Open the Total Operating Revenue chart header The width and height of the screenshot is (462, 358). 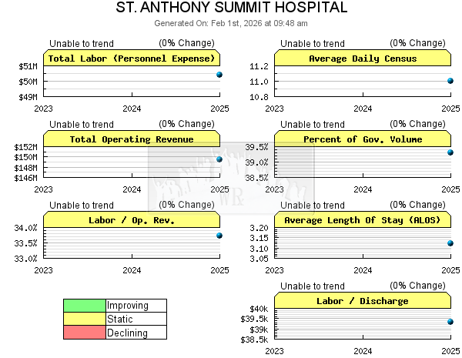[x=132, y=139]
